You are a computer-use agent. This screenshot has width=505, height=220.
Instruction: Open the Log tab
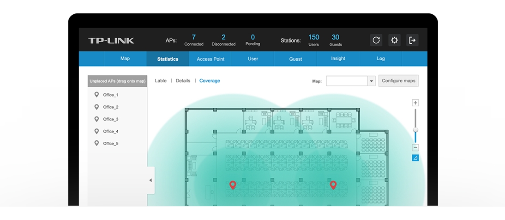point(381,58)
